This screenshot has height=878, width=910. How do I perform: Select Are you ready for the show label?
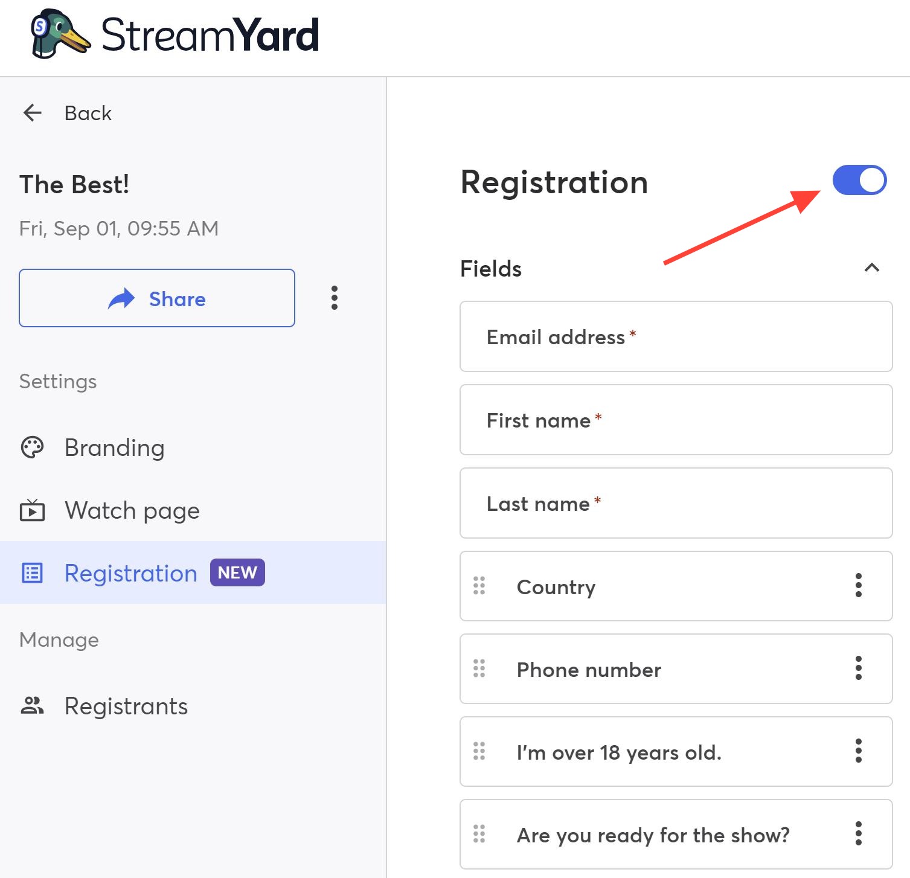pyautogui.click(x=653, y=835)
